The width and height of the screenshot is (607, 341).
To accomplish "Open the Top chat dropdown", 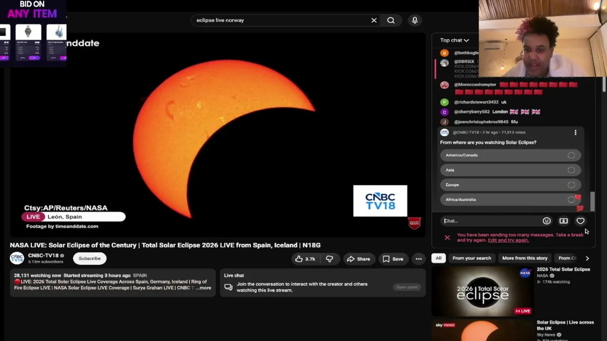I will coord(454,40).
